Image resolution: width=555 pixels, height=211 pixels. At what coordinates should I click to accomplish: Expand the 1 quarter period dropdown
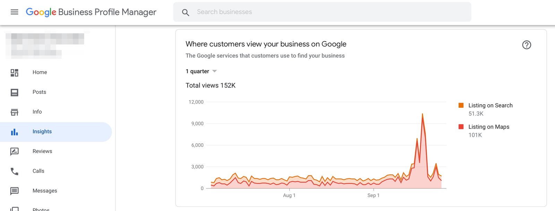click(201, 71)
